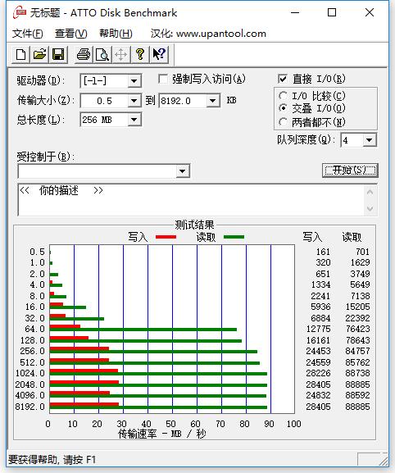Viewport: 395px width, 473px height.
Task: Open a saved benchmark file icon
Action: pos(39,55)
